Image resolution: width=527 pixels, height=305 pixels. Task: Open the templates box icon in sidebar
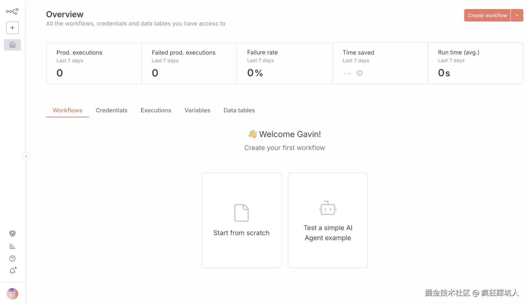[x=12, y=234]
